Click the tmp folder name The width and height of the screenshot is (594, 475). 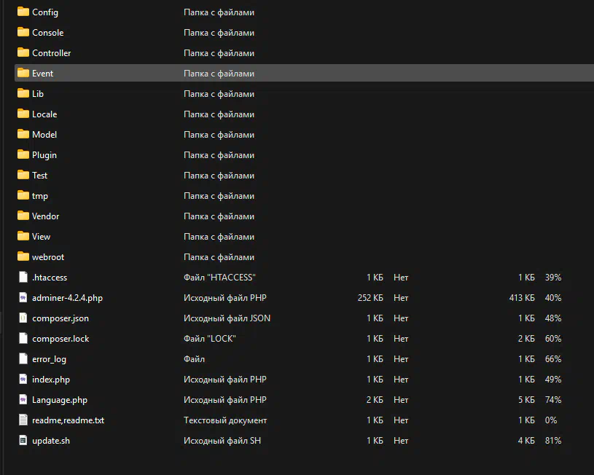point(40,196)
